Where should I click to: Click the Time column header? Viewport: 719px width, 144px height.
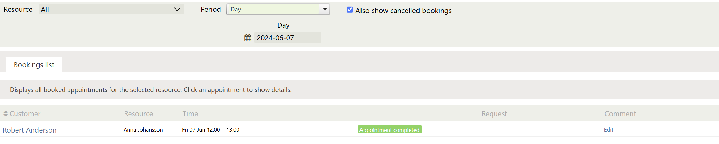[190, 114]
